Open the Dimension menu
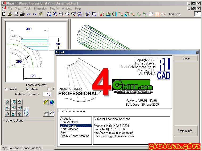This screenshot has height=151, width=202. 40,8
